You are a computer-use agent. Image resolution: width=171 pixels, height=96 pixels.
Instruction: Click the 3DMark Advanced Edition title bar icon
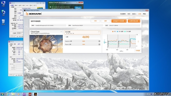click(x=25, y=10)
